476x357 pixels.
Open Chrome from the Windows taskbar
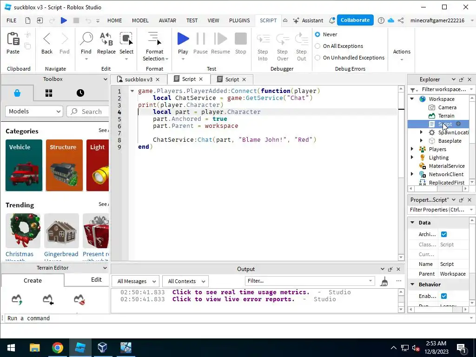[x=57, y=348]
